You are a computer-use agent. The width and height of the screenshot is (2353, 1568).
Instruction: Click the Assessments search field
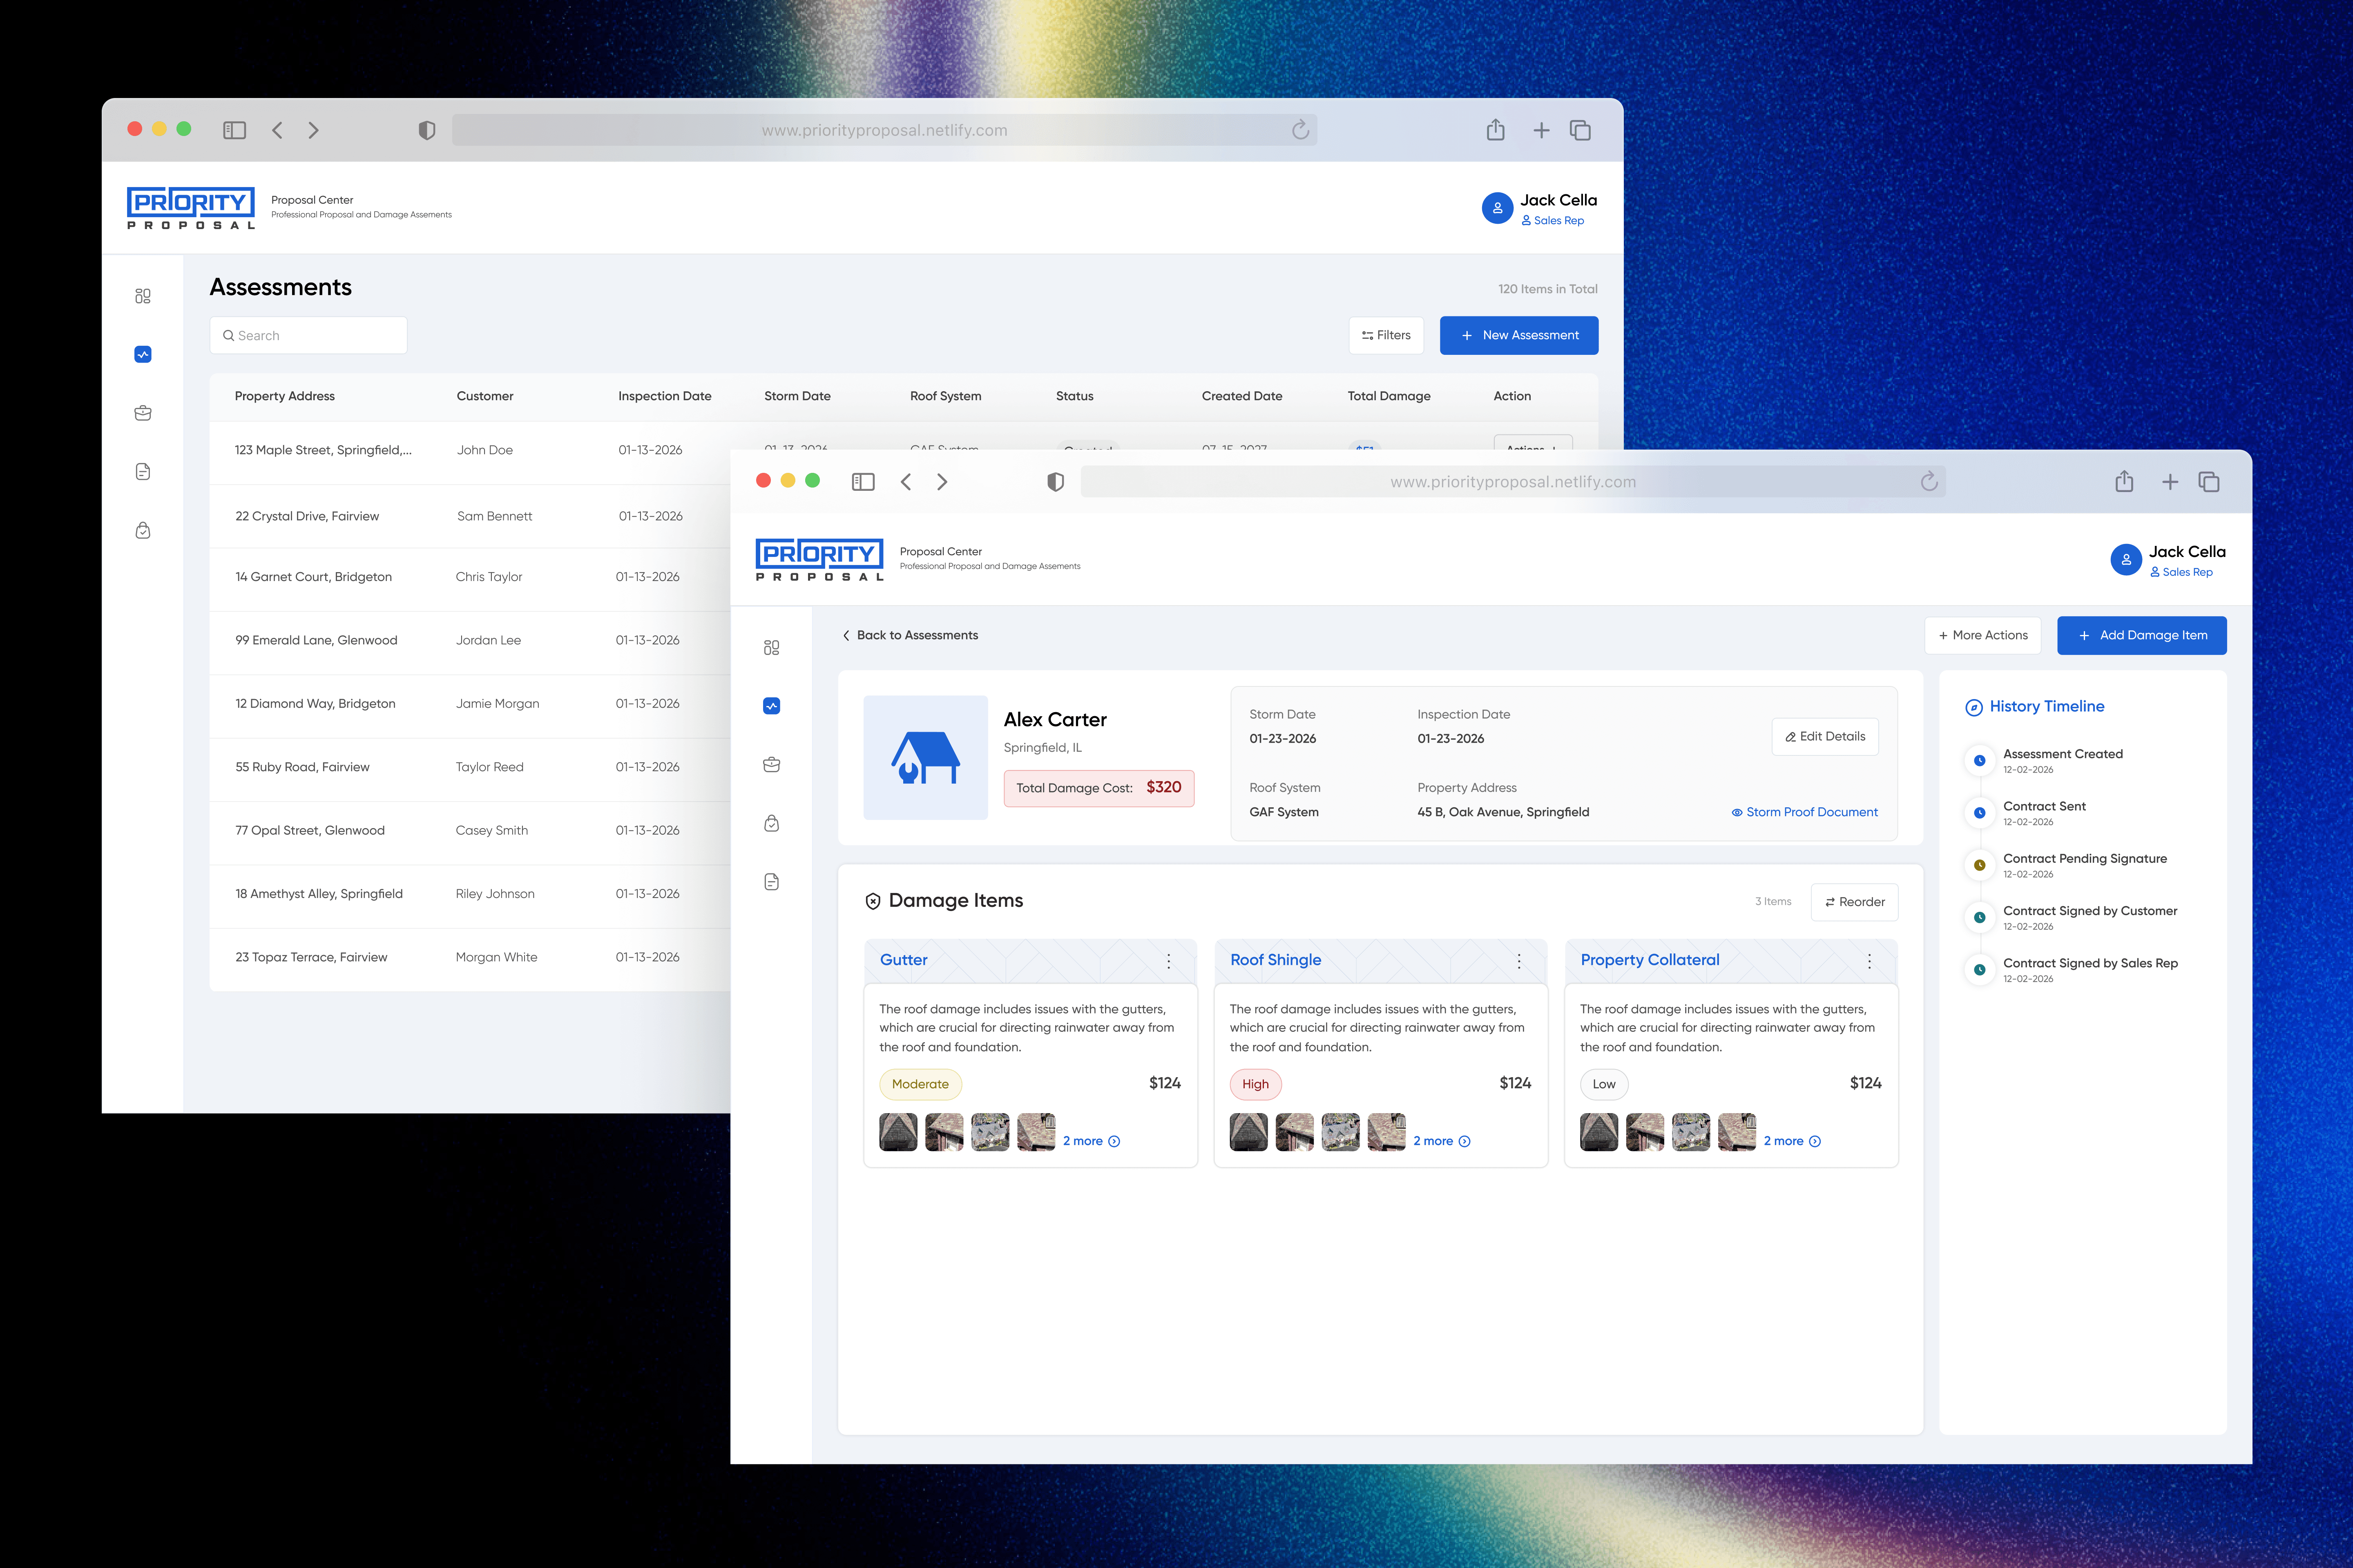(308, 335)
